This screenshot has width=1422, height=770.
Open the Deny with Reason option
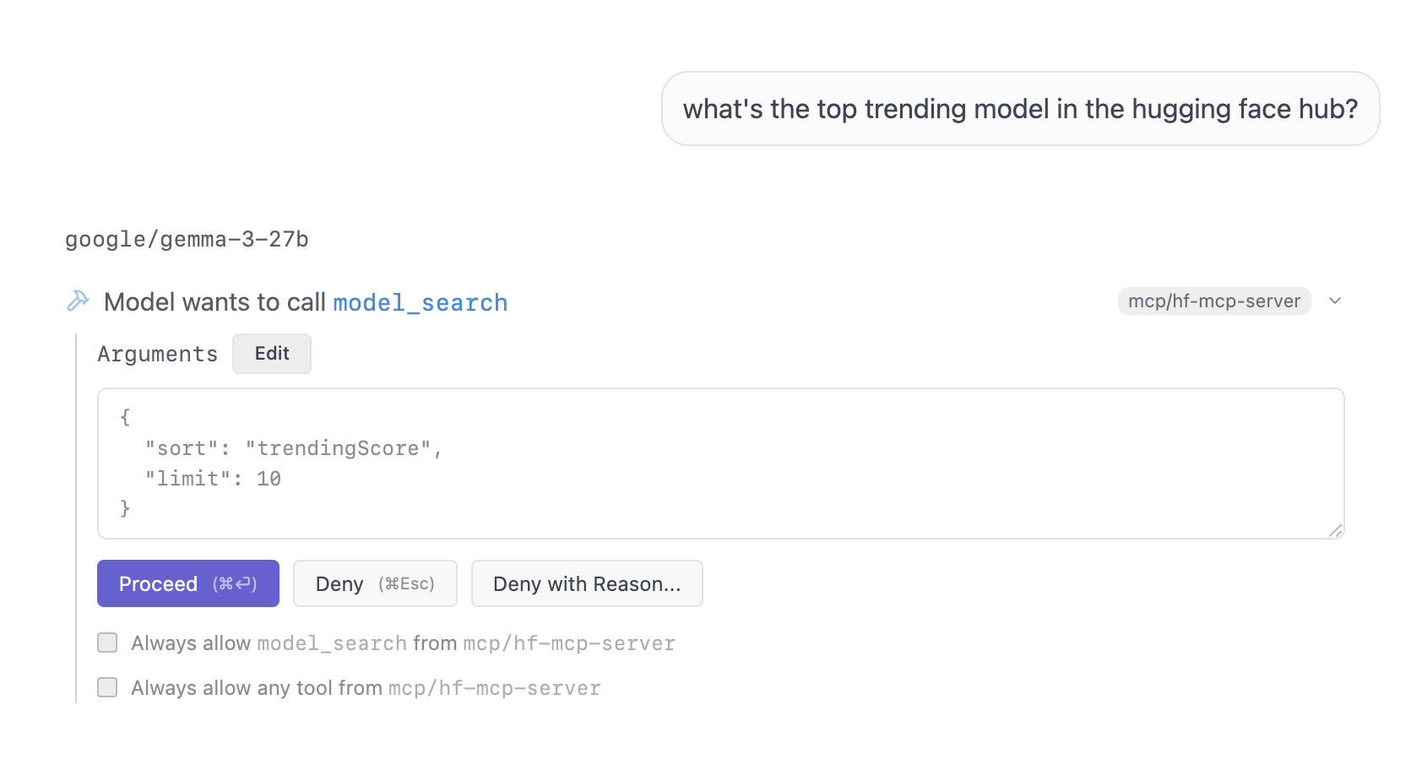(x=586, y=583)
